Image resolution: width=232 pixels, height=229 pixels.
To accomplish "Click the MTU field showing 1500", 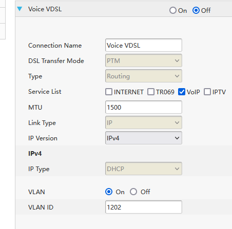I will (x=144, y=107).
